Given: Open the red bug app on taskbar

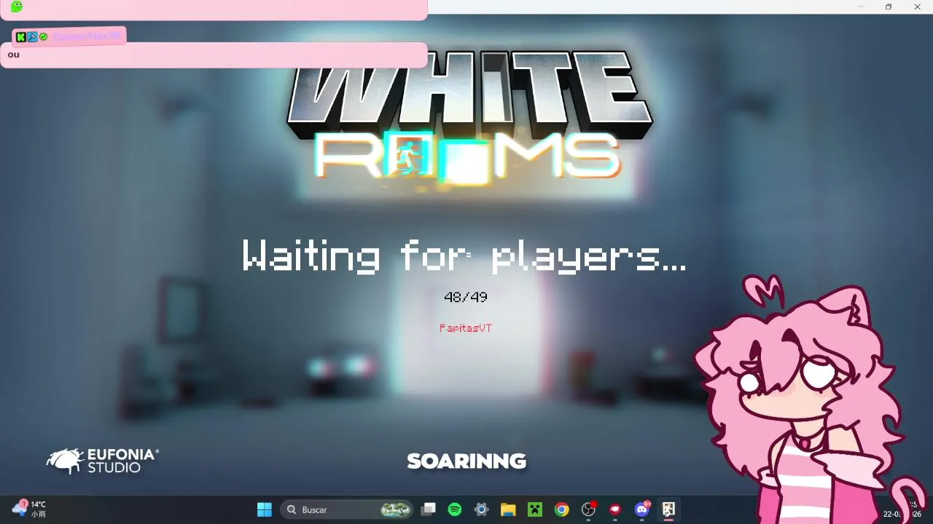Looking at the screenshot, I should tap(615, 509).
